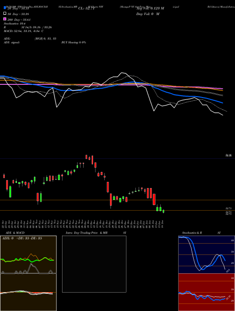Click the 'Day Vol: 0 M' label

coord(148,14)
